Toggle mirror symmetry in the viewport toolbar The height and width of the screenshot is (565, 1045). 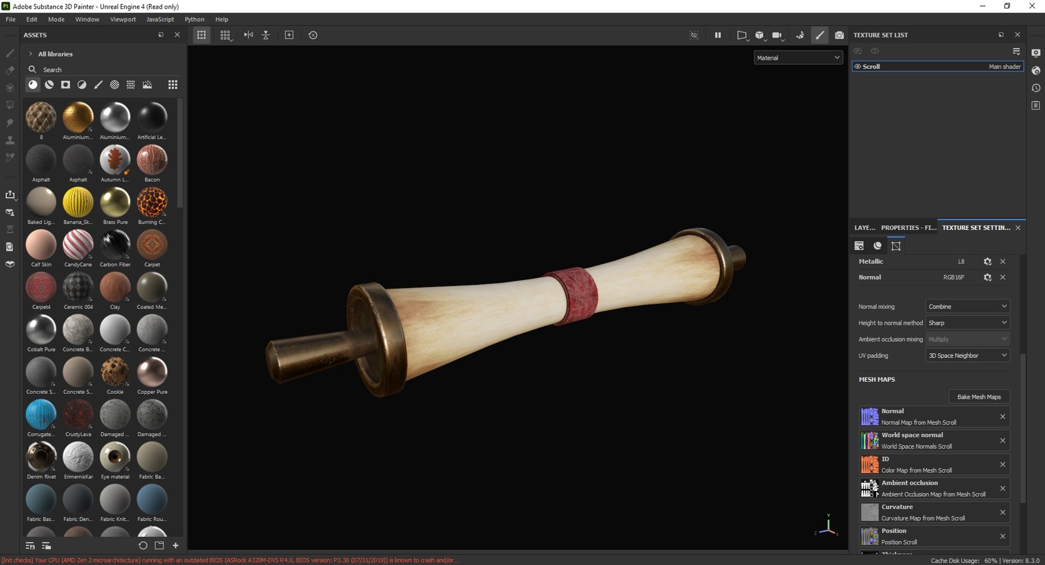pyautogui.click(x=249, y=35)
